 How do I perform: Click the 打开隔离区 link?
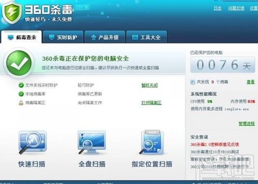(x=152, y=103)
